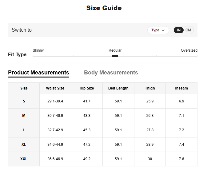The image size is (211, 171).
Task: Click the Thigh column header
Action: point(150,88)
